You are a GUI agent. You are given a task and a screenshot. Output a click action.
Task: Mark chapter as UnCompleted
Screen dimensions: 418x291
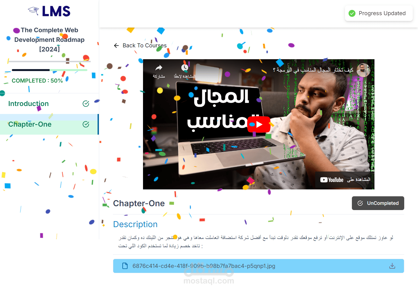(x=378, y=203)
